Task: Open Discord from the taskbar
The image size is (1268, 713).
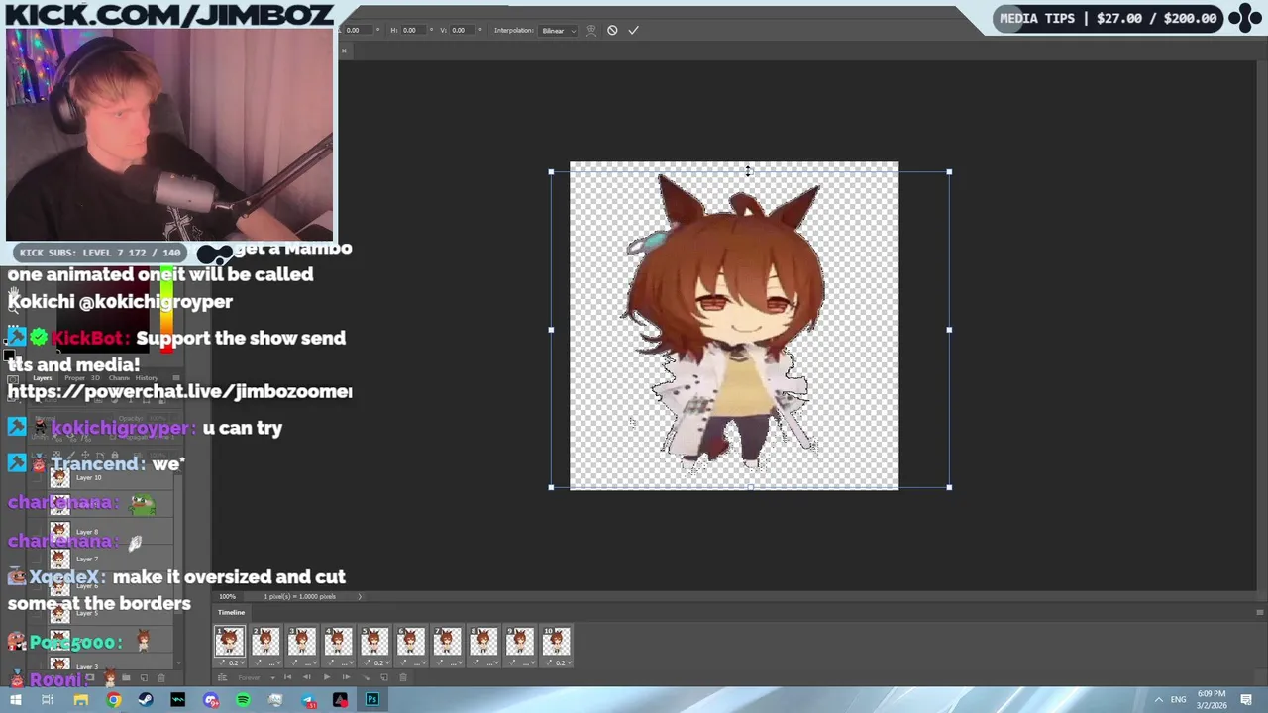Action: pos(211,700)
